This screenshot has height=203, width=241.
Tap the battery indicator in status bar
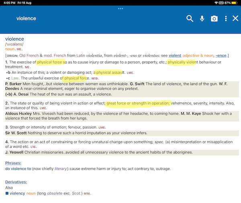[234, 2]
